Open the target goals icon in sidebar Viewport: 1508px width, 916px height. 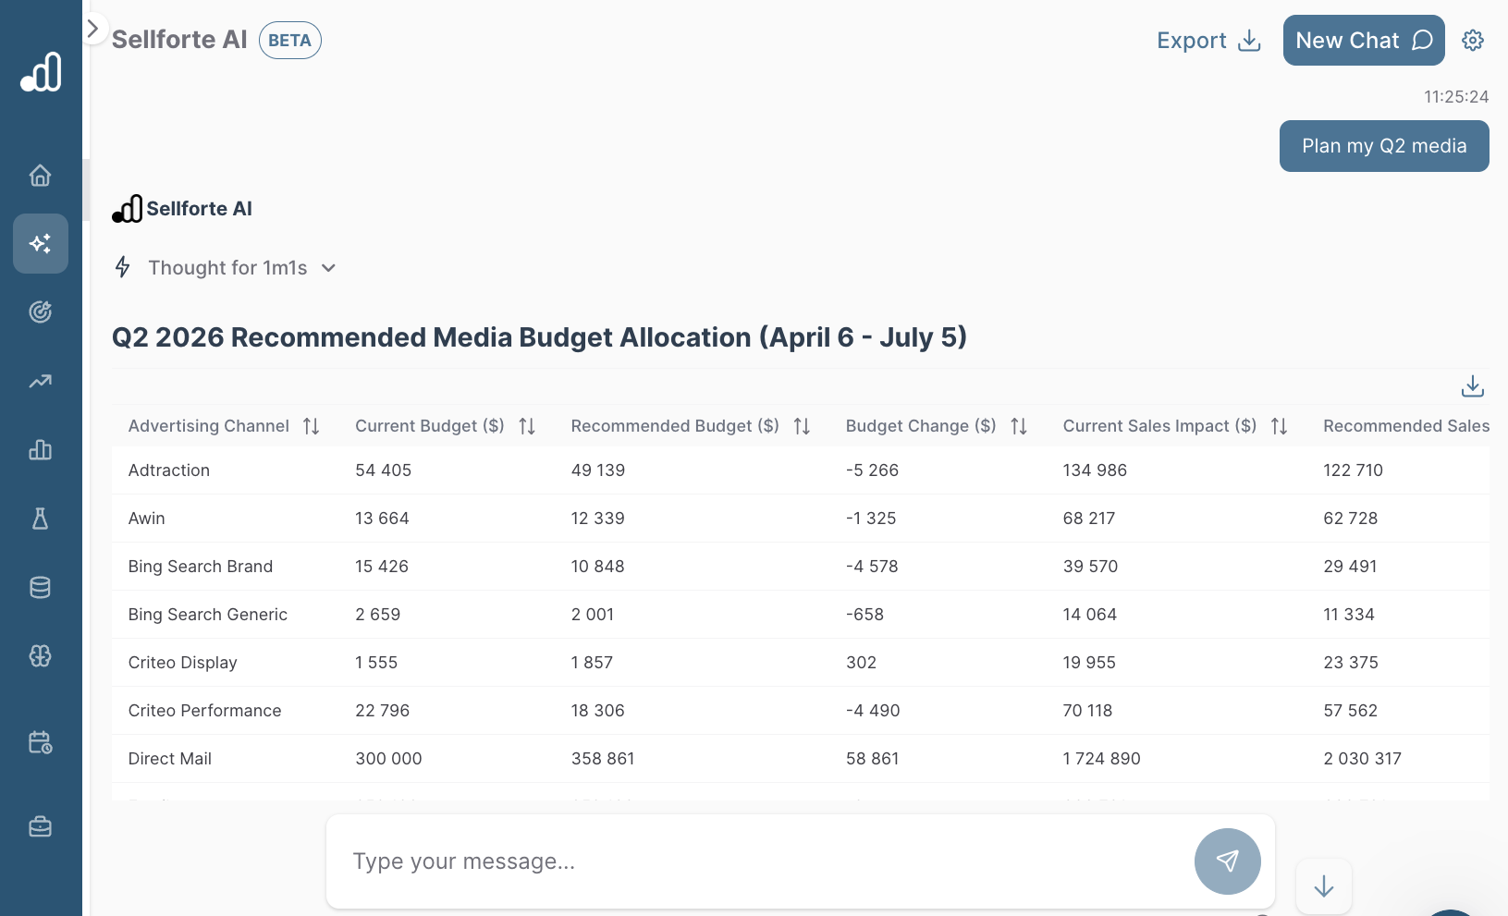(40, 312)
